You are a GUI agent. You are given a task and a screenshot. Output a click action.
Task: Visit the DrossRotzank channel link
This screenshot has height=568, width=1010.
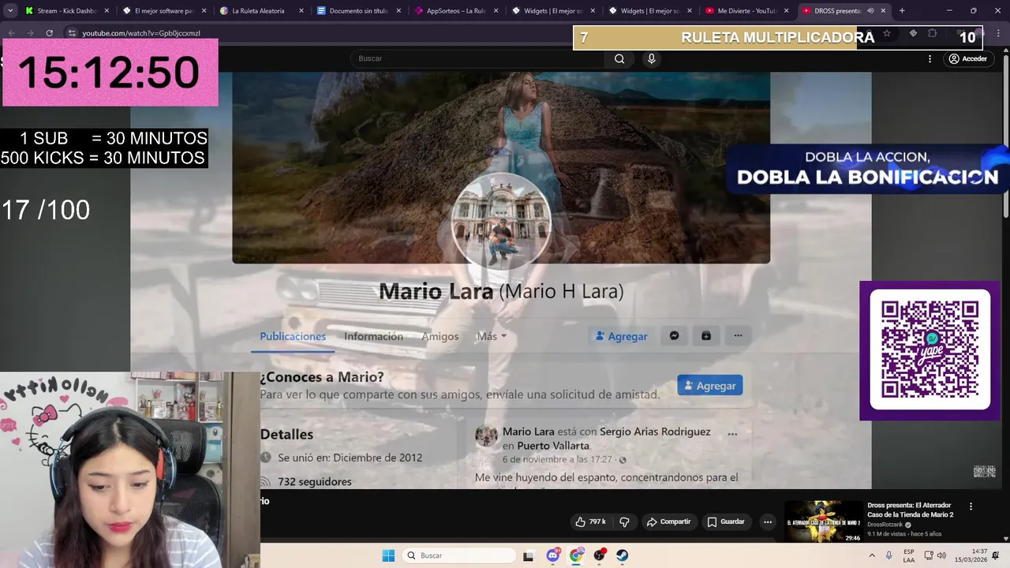(885, 525)
